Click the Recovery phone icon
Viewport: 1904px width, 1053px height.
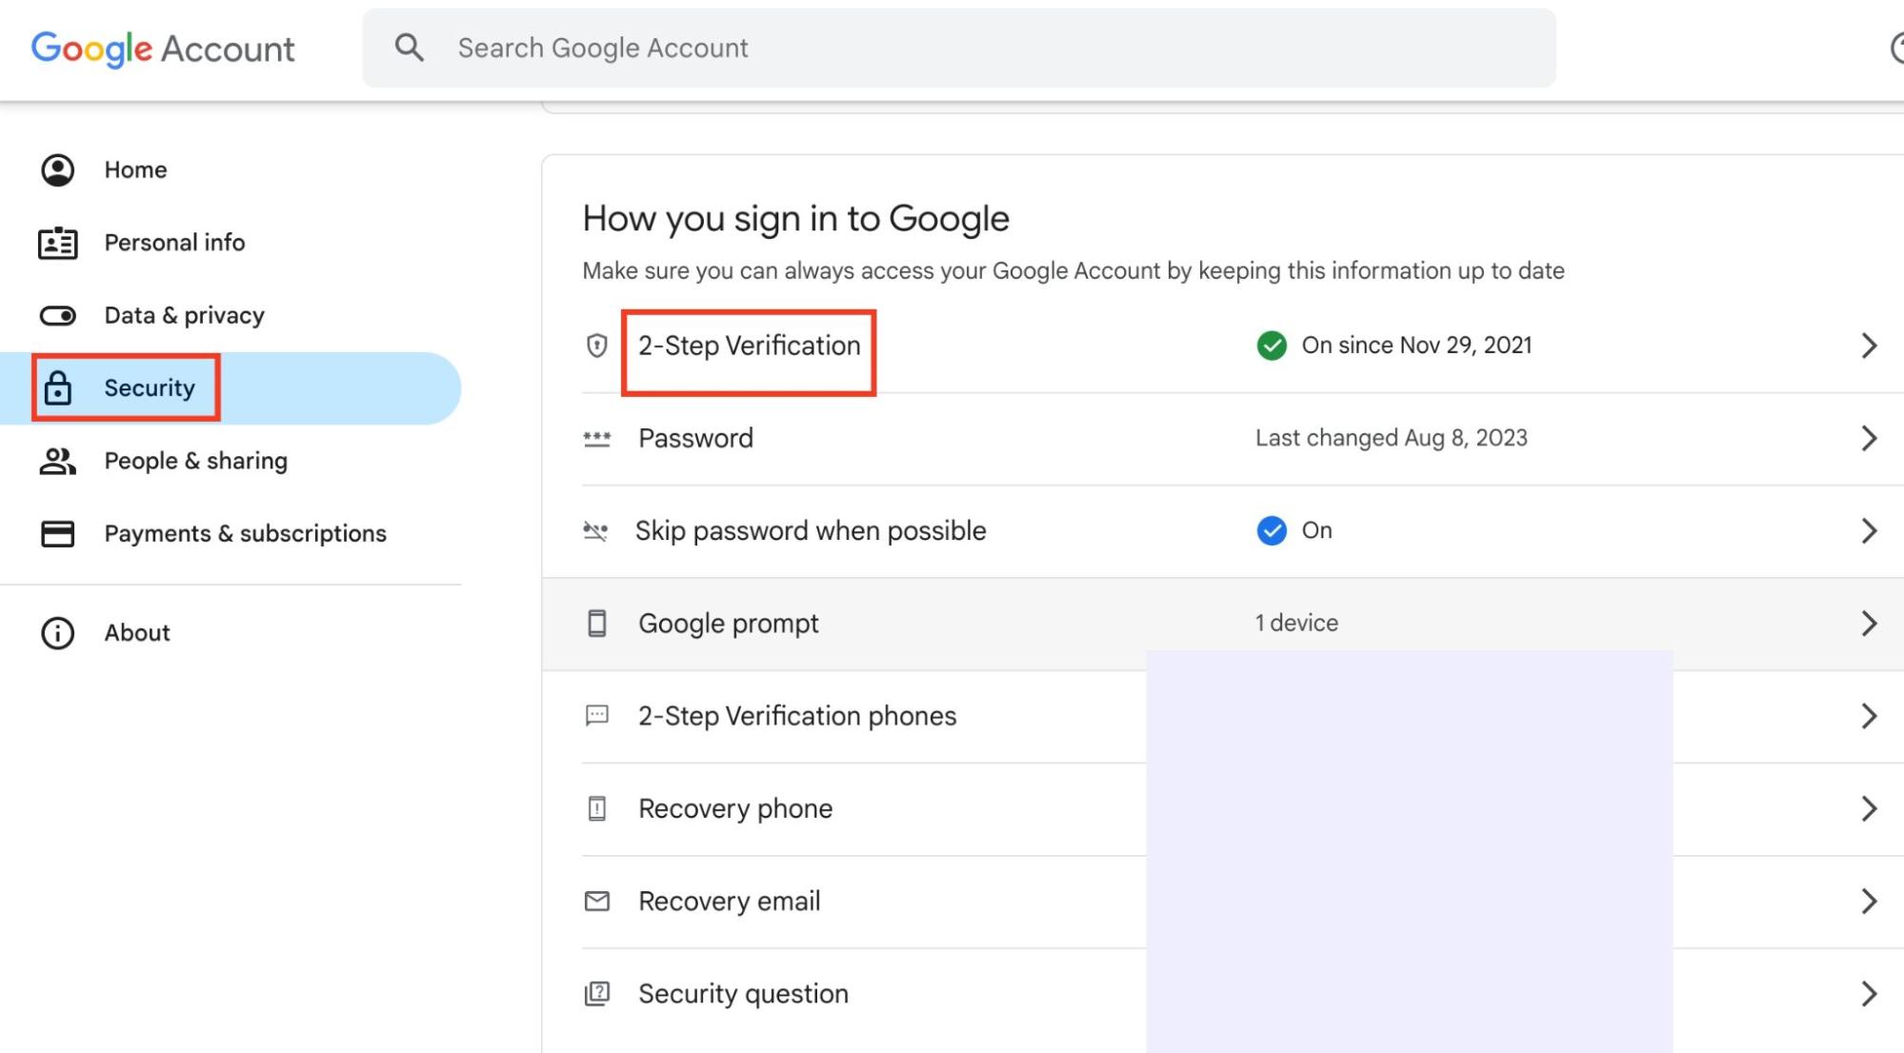597,808
